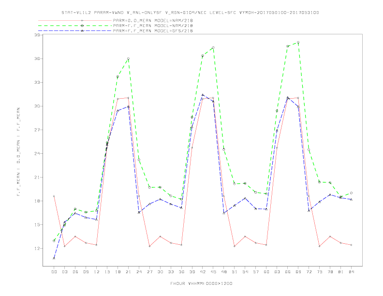This screenshot has height=296, width=383.
Task: Click the chart title line starting with STAT=VL1L2
Action: tap(190, 13)
